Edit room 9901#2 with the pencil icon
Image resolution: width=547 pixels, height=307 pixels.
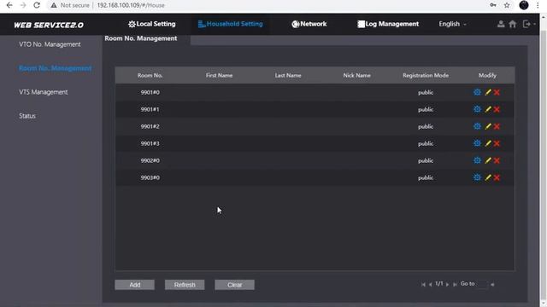488,126
